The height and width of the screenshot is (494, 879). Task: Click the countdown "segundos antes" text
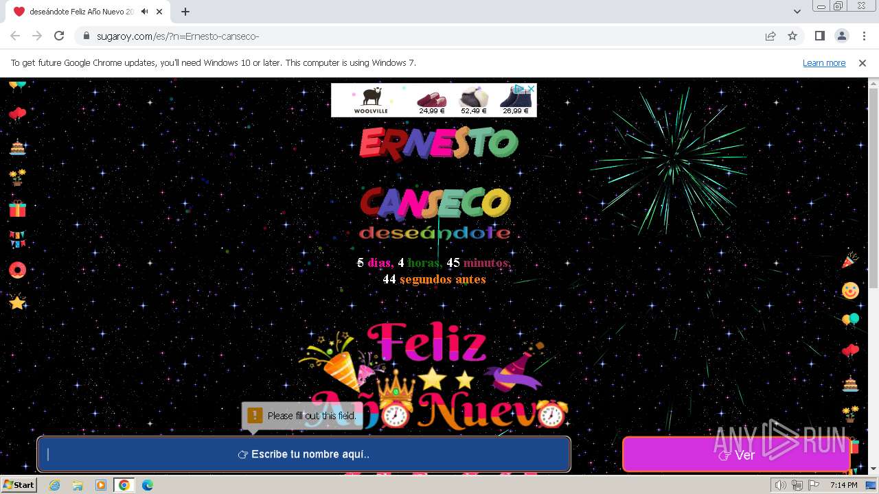point(442,279)
